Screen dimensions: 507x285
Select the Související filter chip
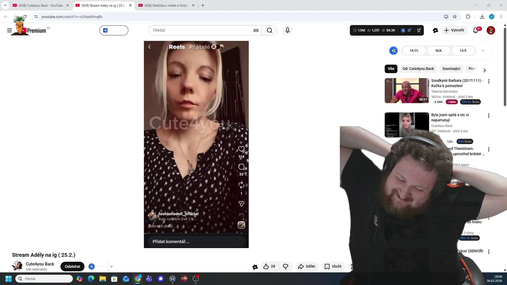451,68
